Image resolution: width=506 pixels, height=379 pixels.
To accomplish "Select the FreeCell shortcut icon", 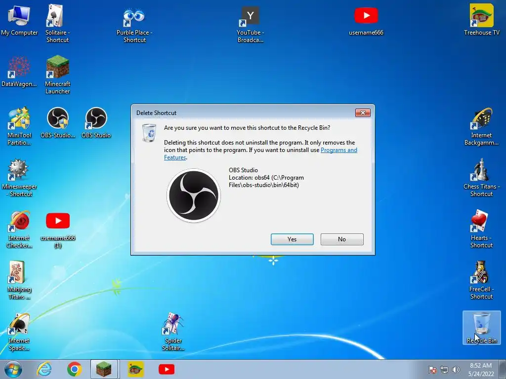I will (x=481, y=281).
